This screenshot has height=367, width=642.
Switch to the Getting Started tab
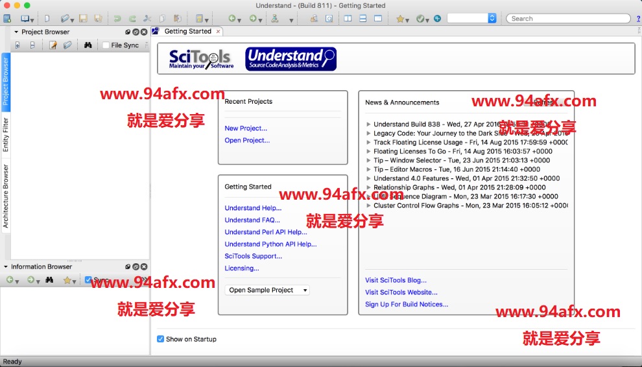point(187,31)
